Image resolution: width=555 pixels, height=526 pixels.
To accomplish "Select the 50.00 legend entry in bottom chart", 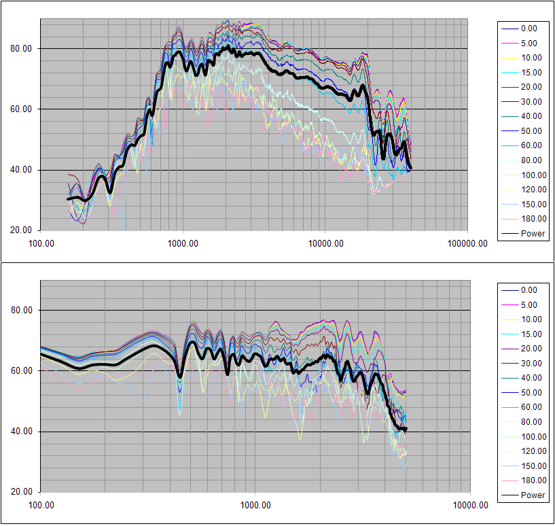I will point(522,393).
